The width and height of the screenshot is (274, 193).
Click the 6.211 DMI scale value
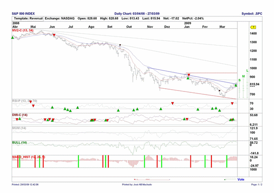(254, 125)
